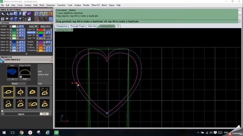Open the Surface menu
The width and height of the screenshot is (243, 136).
tap(28, 5)
